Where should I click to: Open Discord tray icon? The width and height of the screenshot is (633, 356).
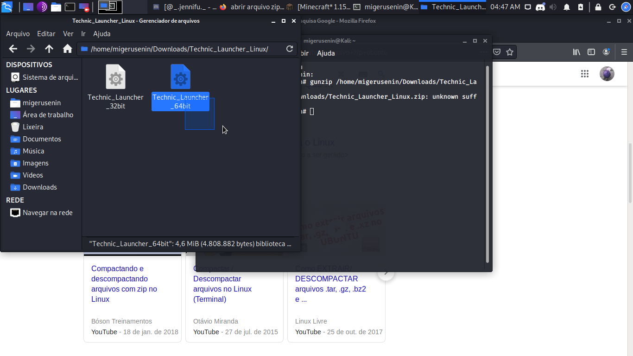pyautogui.click(x=540, y=7)
